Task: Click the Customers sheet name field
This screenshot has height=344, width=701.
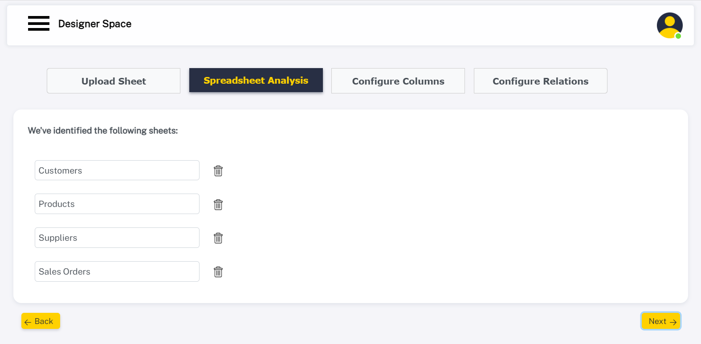Action: (117, 170)
